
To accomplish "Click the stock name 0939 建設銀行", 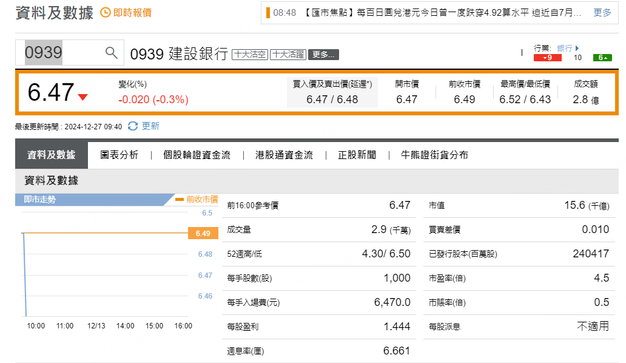I will [x=179, y=54].
